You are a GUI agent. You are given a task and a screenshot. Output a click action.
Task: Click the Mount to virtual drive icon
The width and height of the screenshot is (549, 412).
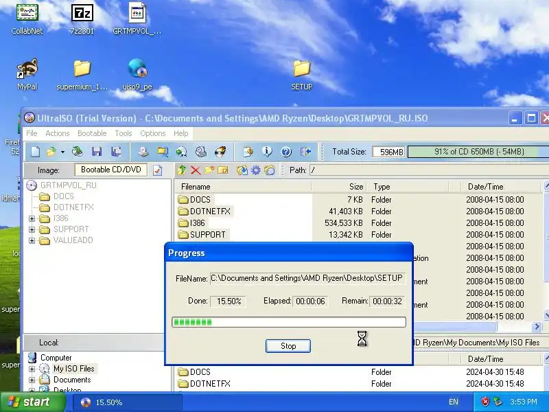pyautogui.click(x=201, y=152)
